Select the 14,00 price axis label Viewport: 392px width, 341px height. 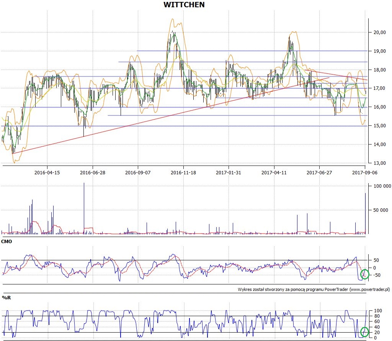[379, 144]
